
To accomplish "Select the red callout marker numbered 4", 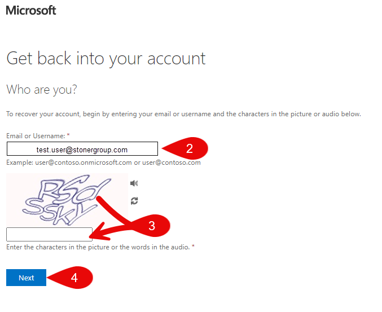I will click(70, 278).
